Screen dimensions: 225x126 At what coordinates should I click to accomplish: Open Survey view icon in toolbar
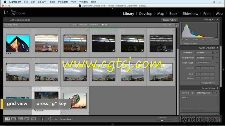27,119
